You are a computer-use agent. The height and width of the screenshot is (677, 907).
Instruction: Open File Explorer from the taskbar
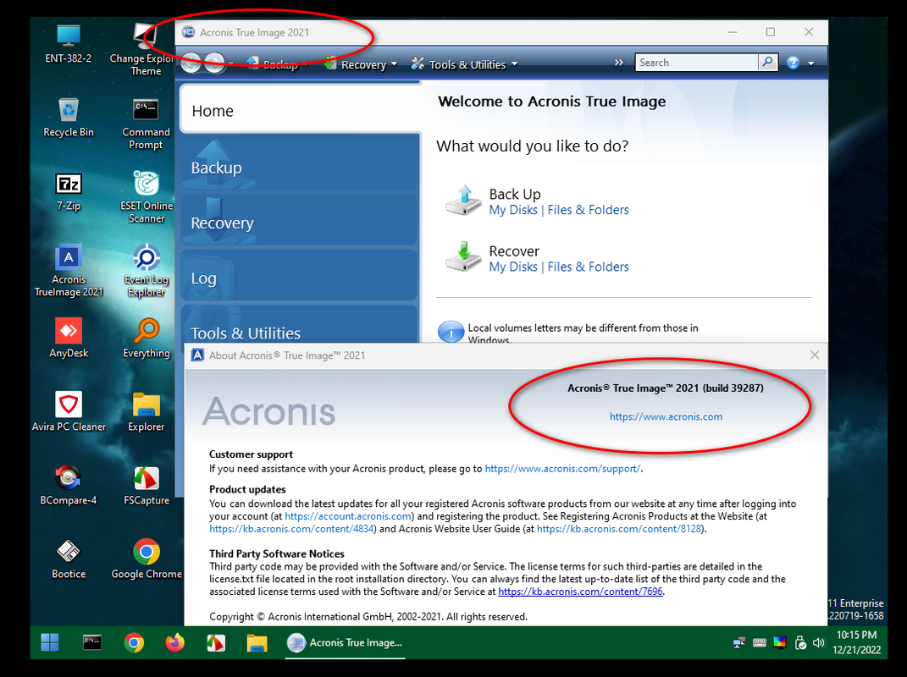257,642
